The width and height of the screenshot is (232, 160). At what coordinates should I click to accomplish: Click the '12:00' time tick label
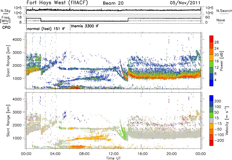113,154
